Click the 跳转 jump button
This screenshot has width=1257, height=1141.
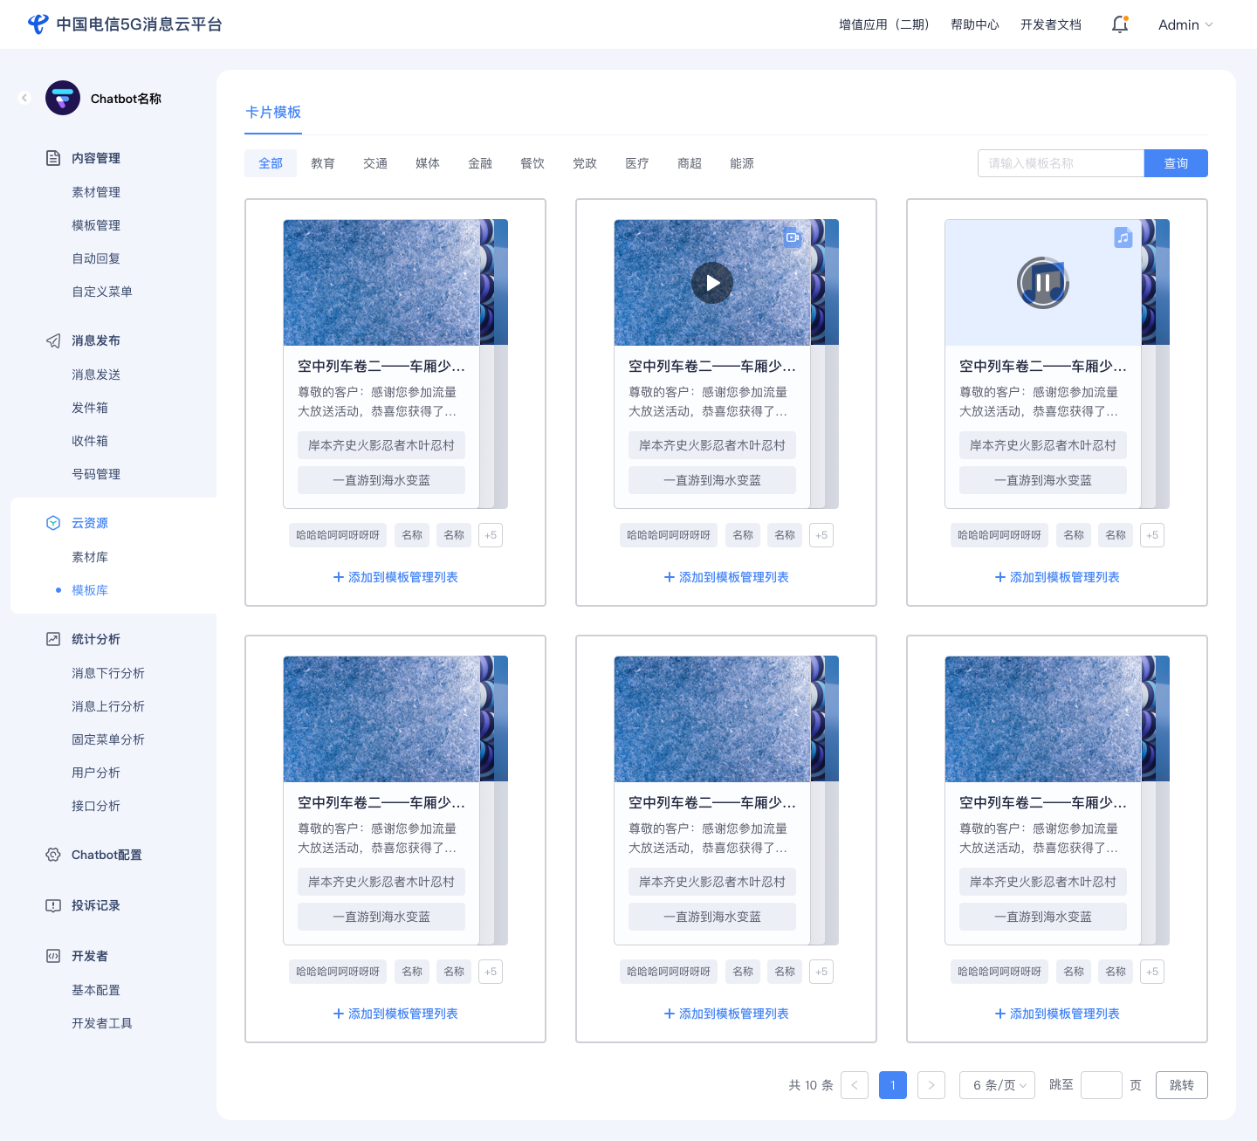pos(1182,1085)
